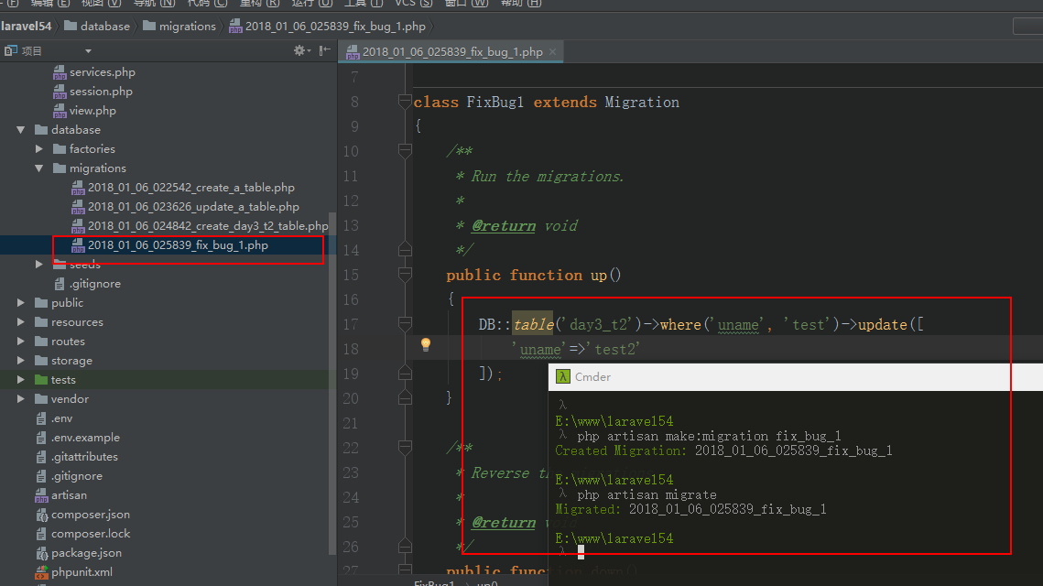Open artisan file in project tree
Image resolution: width=1043 pixels, height=586 pixels.
click(x=69, y=495)
